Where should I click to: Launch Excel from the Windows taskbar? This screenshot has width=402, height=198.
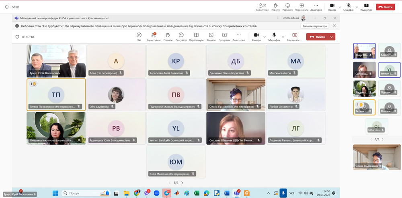tap(197, 193)
